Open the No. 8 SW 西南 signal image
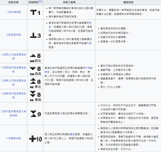This screenshot has width=161, height=152. (x=35, y=71)
